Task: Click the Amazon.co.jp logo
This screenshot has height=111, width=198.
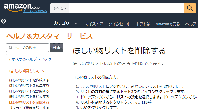Action: coord(22,7)
